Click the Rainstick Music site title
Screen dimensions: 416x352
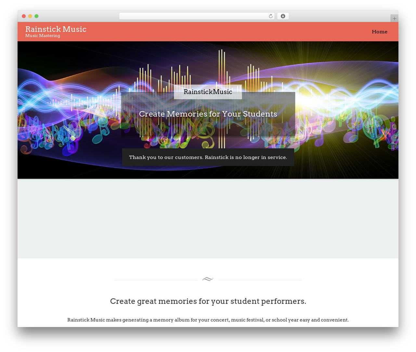pos(56,29)
